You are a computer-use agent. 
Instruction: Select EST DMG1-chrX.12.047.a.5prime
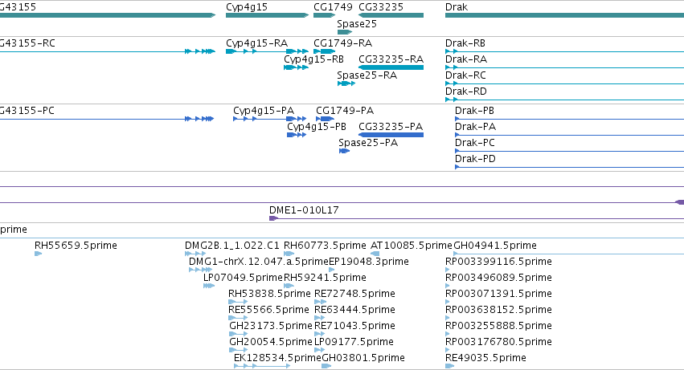click(x=258, y=262)
